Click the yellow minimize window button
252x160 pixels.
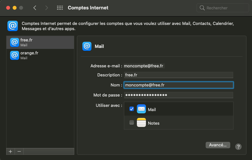[15, 8]
